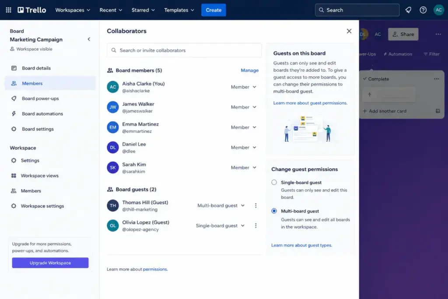Screen dimensions: 448x299
Task: Open Board power-ups in sidebar
Action: (x=50, y=98)
